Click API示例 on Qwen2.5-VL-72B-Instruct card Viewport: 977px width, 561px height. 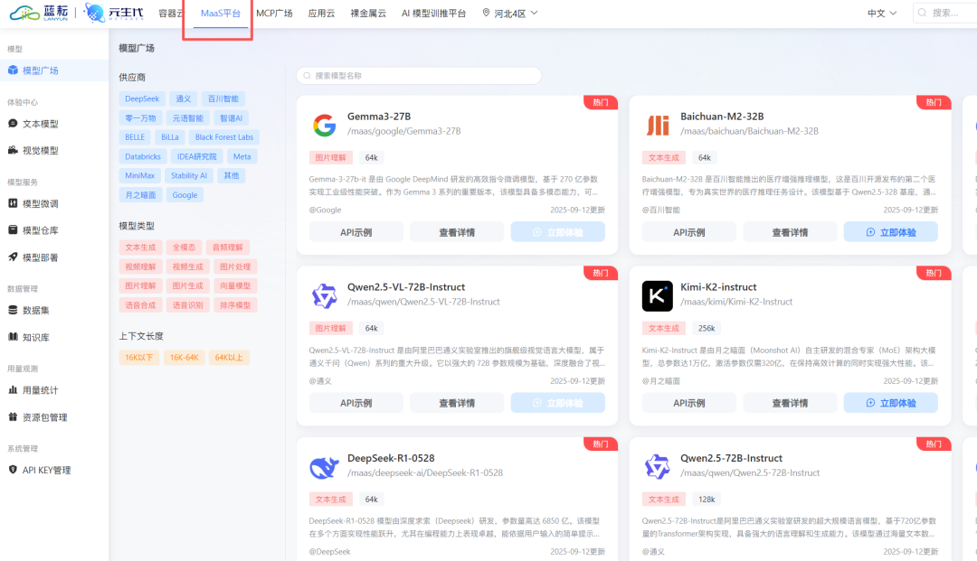[356, 403]
